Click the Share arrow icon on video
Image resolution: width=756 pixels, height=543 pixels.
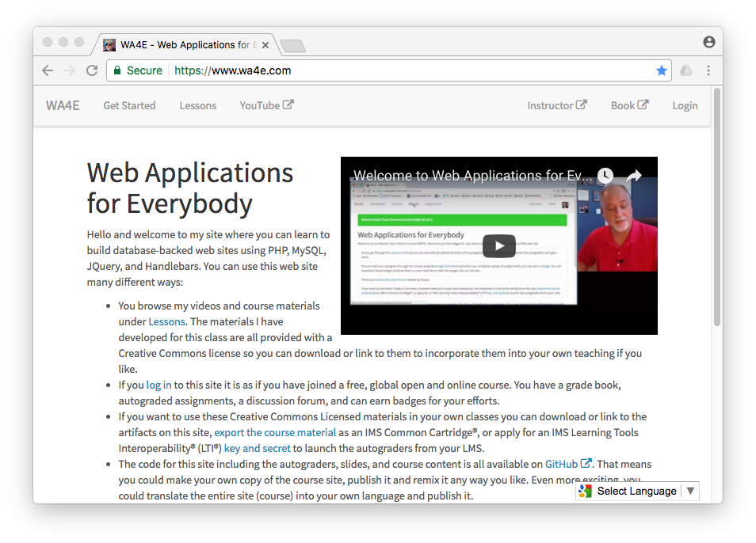tap(634, 176)
